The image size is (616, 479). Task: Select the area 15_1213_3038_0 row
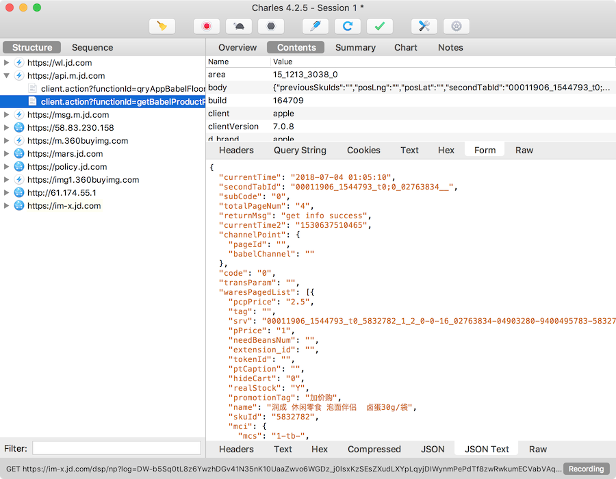411,75
